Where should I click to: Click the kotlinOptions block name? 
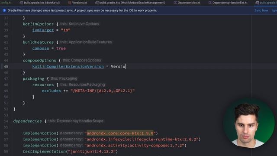pos(38,24)
